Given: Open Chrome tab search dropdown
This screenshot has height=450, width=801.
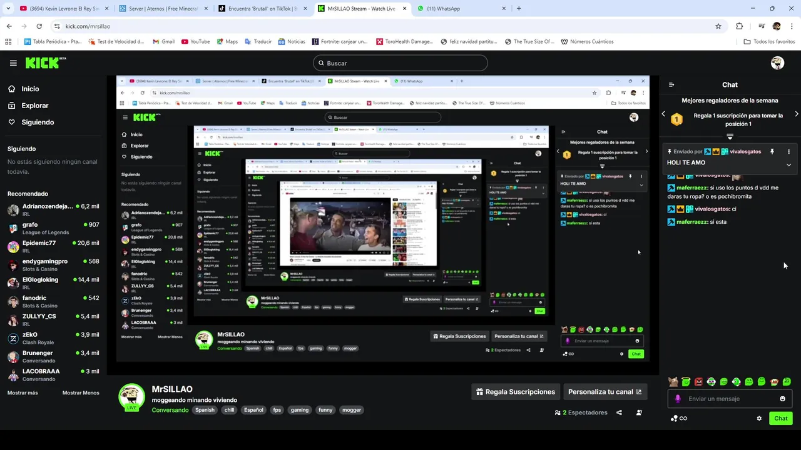Looking at the screenshot, I should pyautogui.click(x=9, y=8).
